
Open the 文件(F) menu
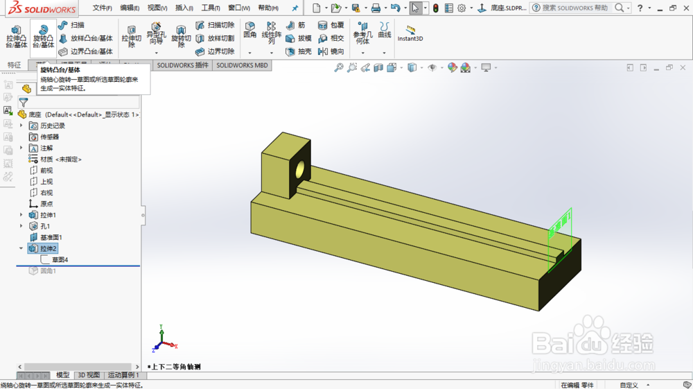[102, 8]
